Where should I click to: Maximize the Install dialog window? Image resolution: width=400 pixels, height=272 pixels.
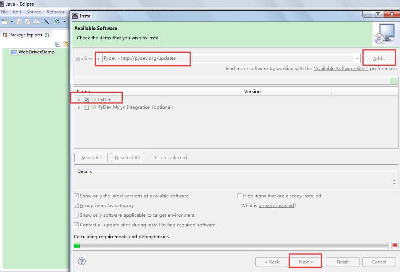(x=378, y=14)
